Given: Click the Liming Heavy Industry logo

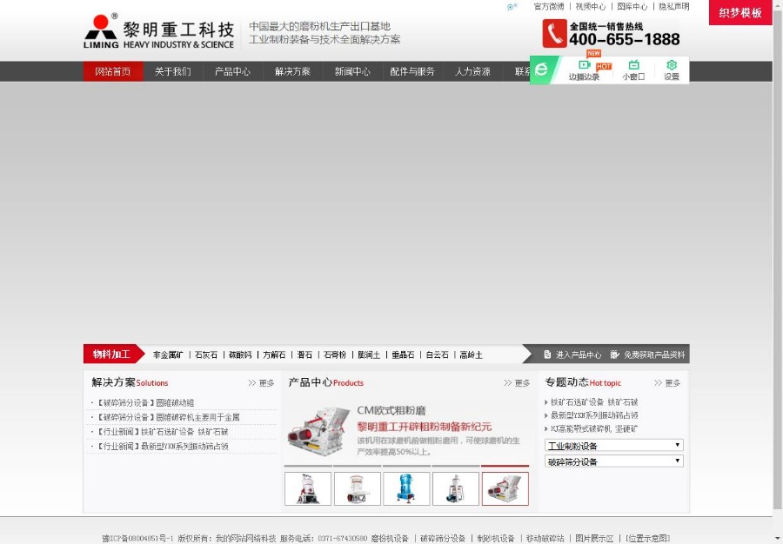Looking at the screenshot, I should click(159, 31).
